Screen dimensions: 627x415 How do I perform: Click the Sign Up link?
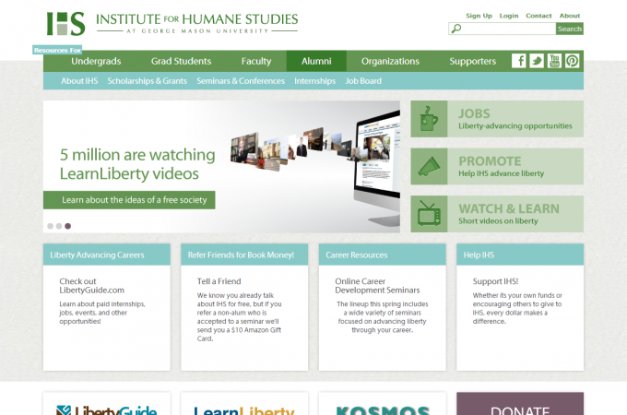click(x=479, y=16)
